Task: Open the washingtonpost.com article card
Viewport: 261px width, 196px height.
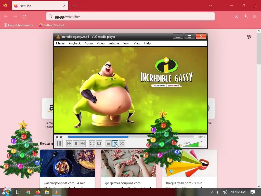Action: 67,169
